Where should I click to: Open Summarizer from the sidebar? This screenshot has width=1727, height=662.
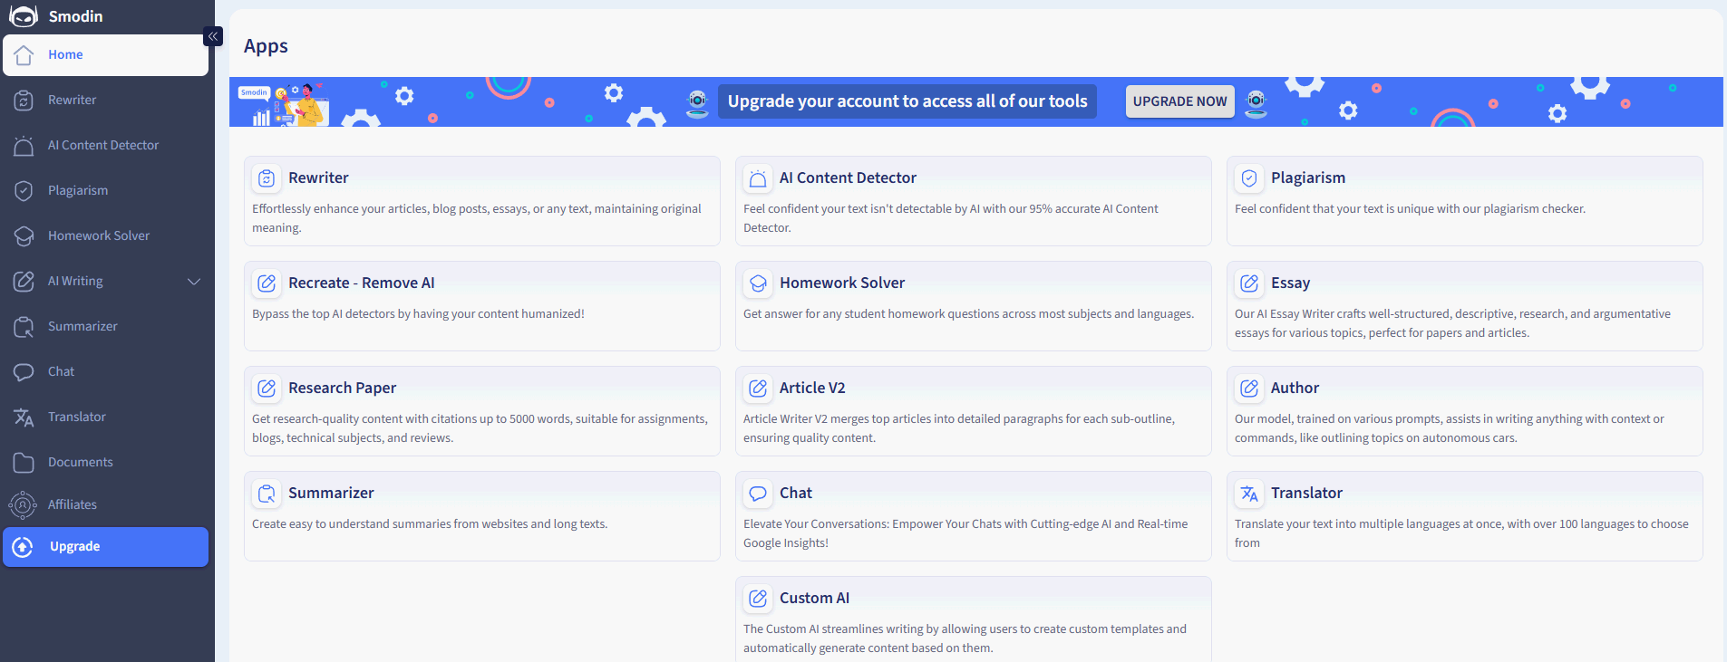106,327
